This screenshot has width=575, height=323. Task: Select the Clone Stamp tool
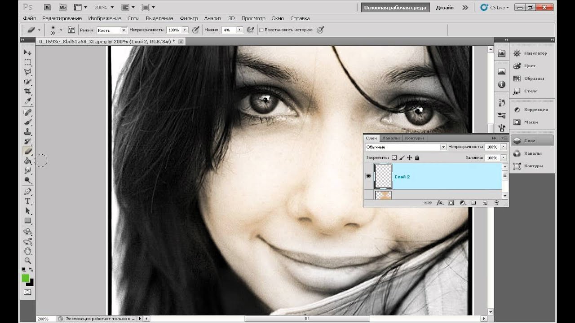point(28,132)
